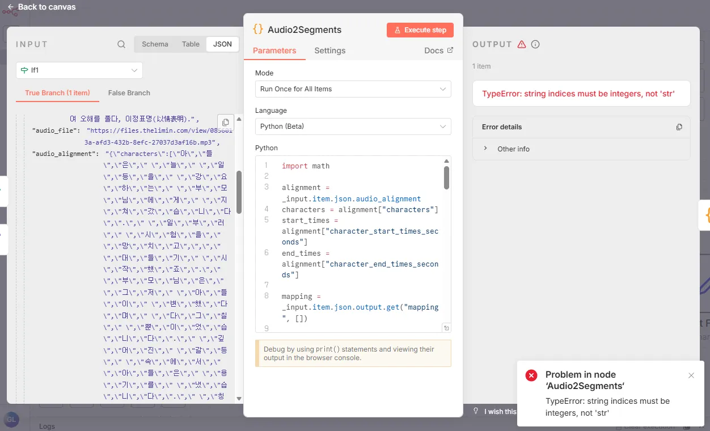Open the Docs link
This screenshot has width=710, height=431.
(439, 50)
